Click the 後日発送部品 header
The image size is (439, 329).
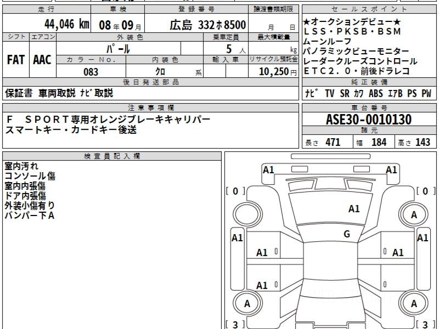tap(151, 82)
